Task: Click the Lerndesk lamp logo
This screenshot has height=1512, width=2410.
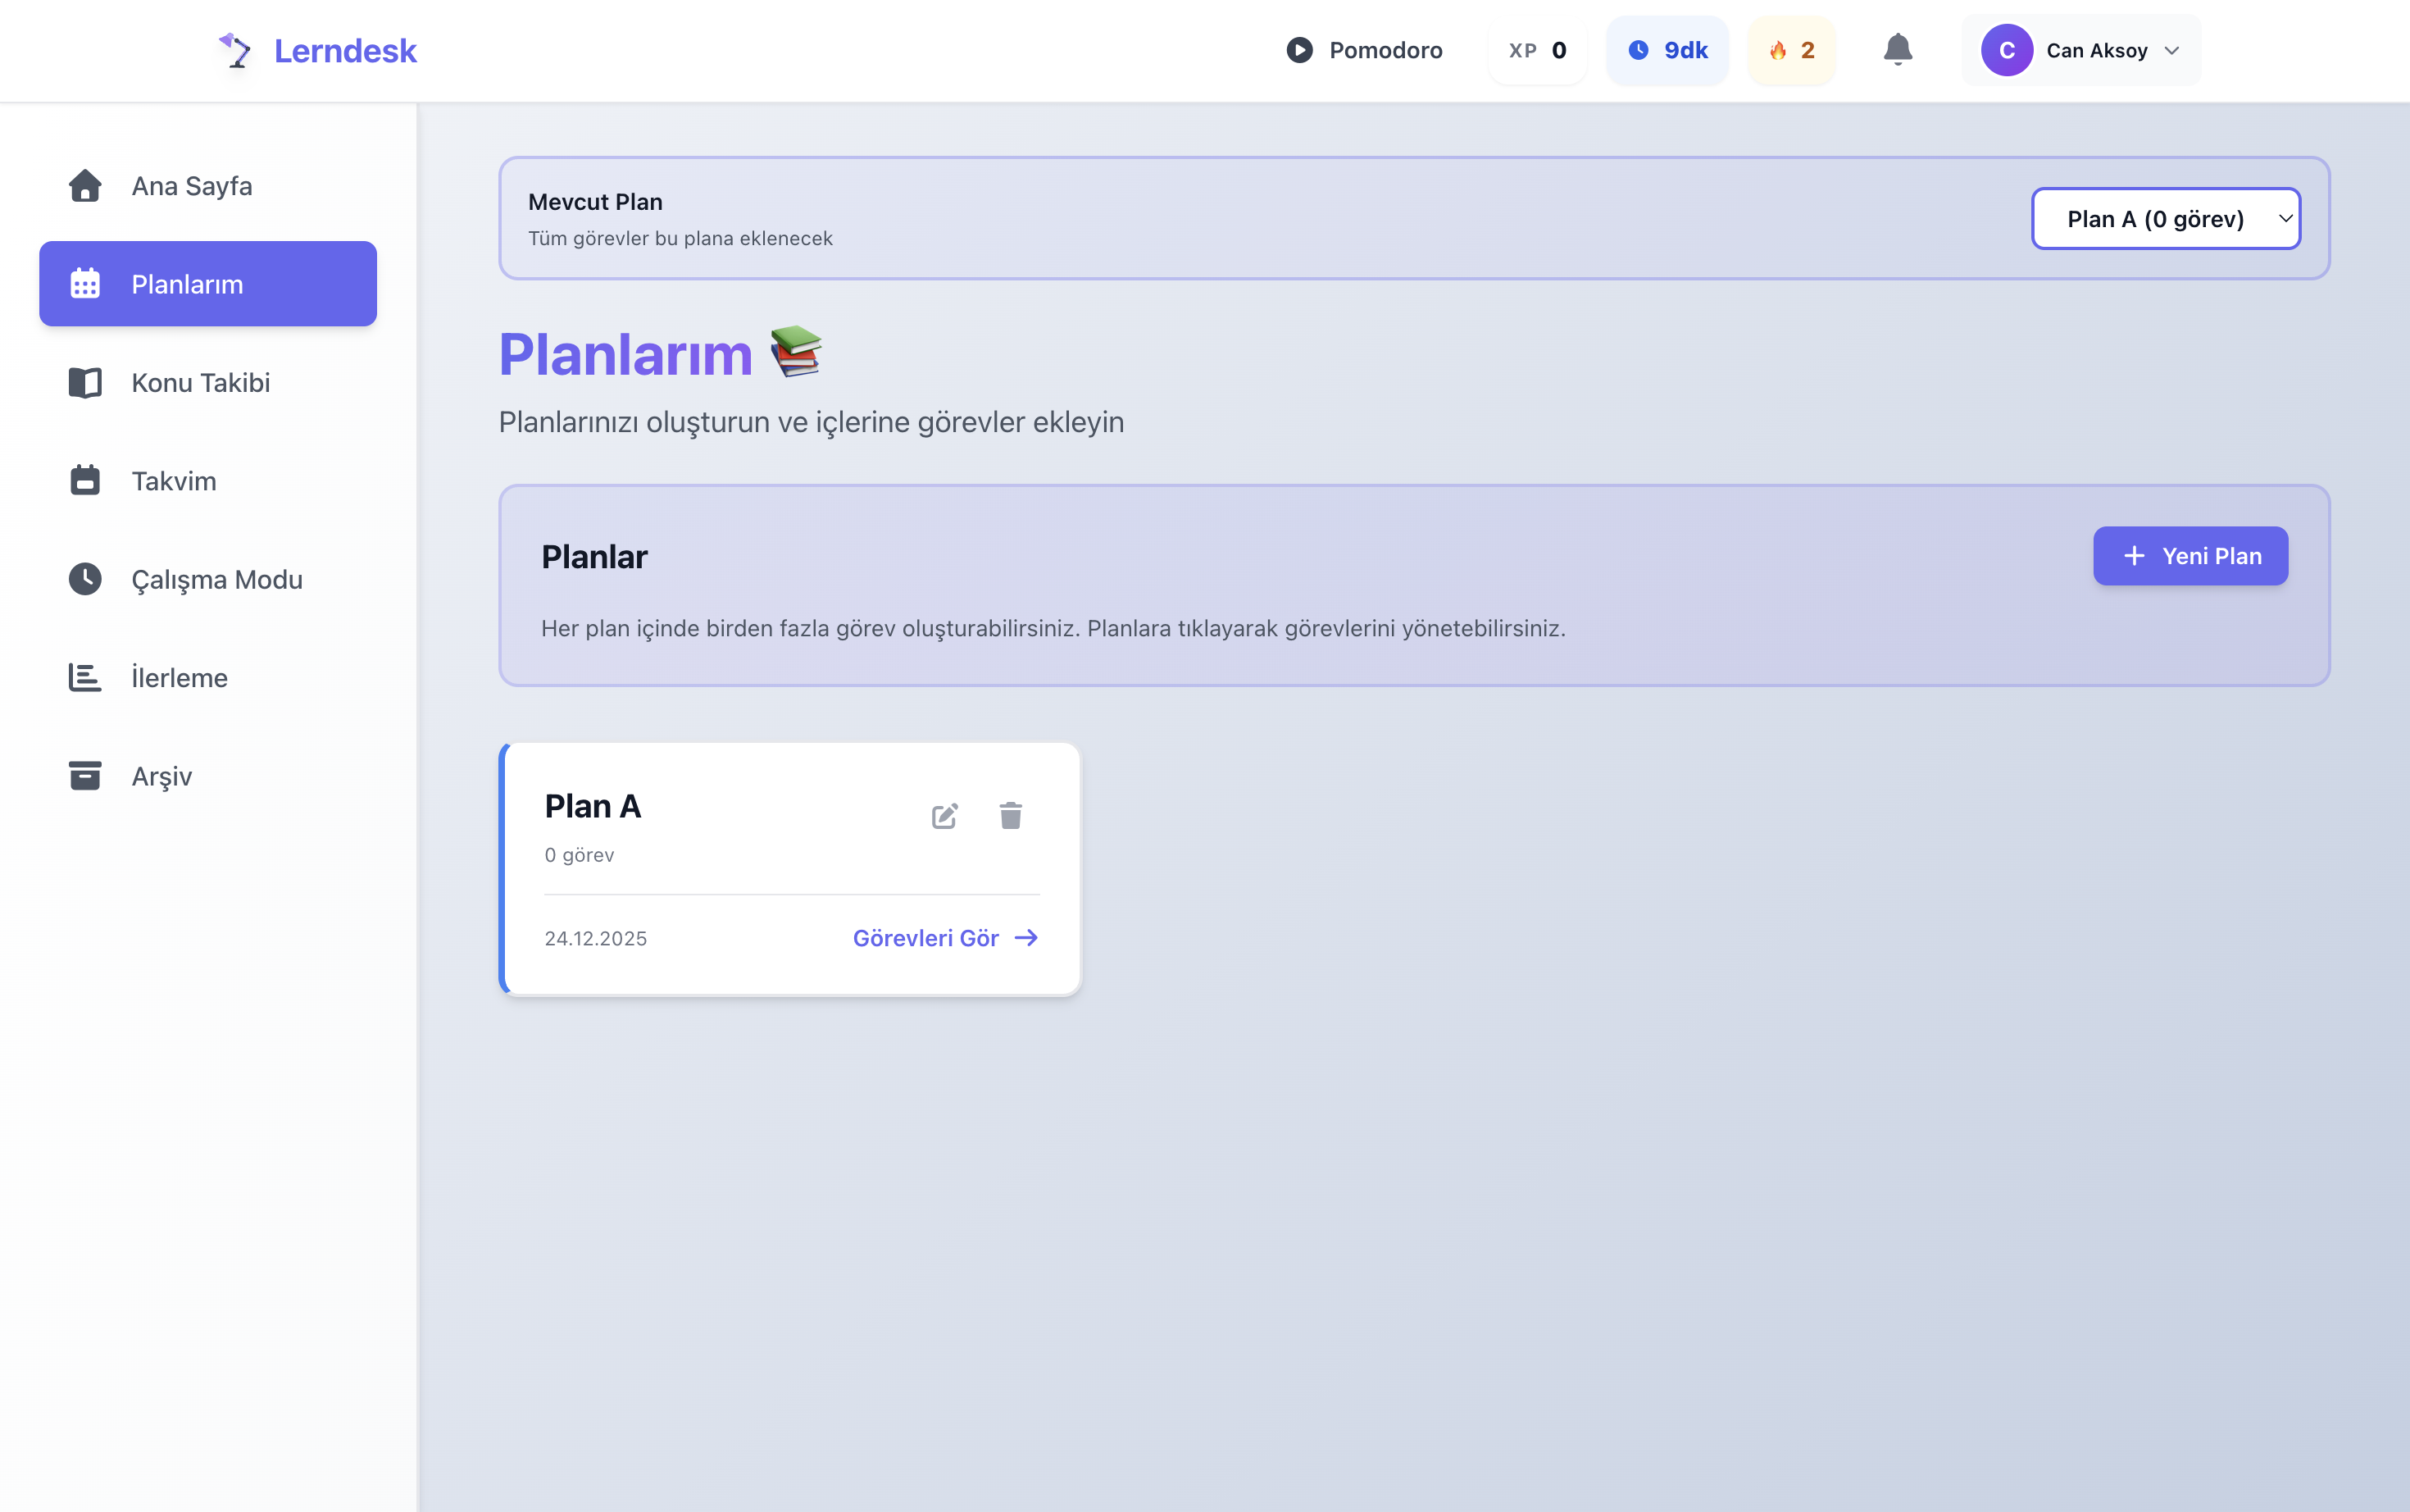Action: (237, 49)
